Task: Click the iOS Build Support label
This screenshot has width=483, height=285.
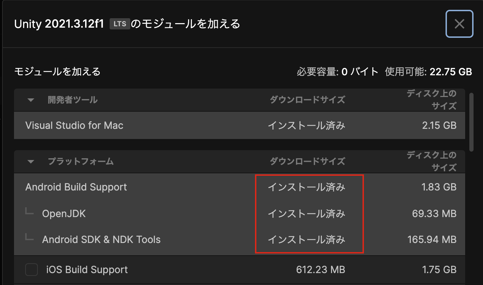Action: click(x=87, y=270)
